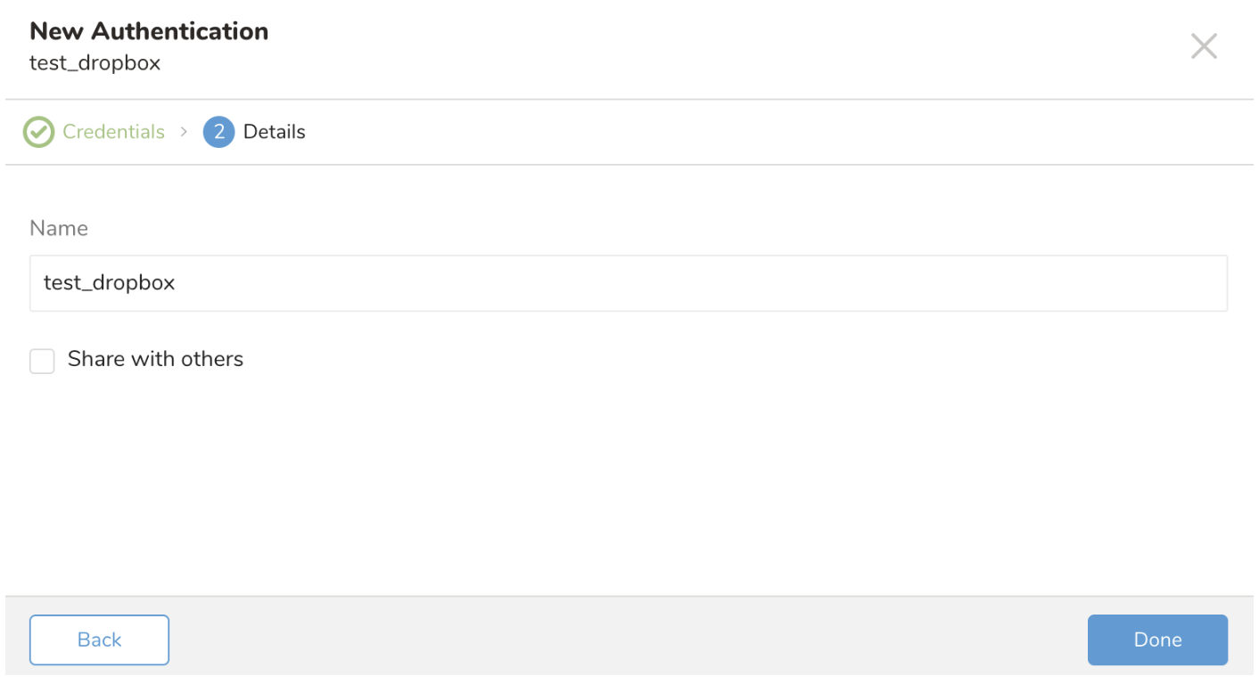
Task: Click the test_dropbox subtitle under the title
Action: tap(95, 63)
